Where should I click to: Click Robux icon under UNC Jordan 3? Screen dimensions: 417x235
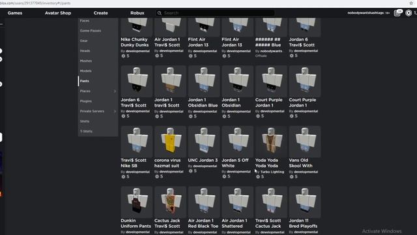[x=191, y=171]
